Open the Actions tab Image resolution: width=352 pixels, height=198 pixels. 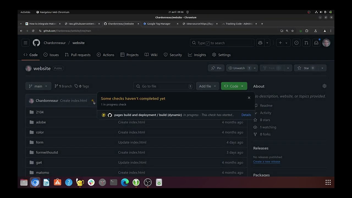click(x=106, y=55)
